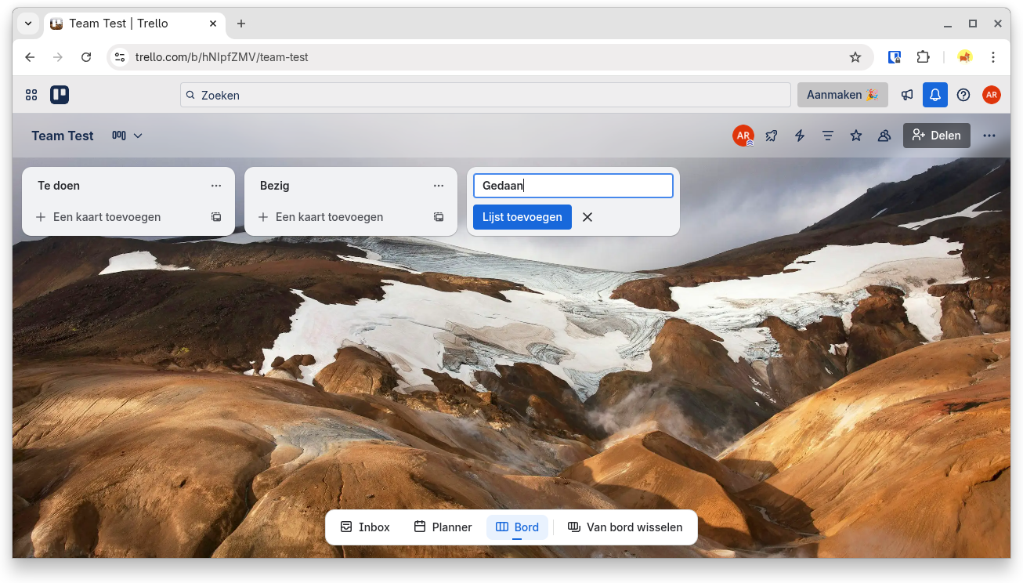Click the megaphone feedback icon
Viewport: 1023px width, 583px height.
click(x=906, y=95)
